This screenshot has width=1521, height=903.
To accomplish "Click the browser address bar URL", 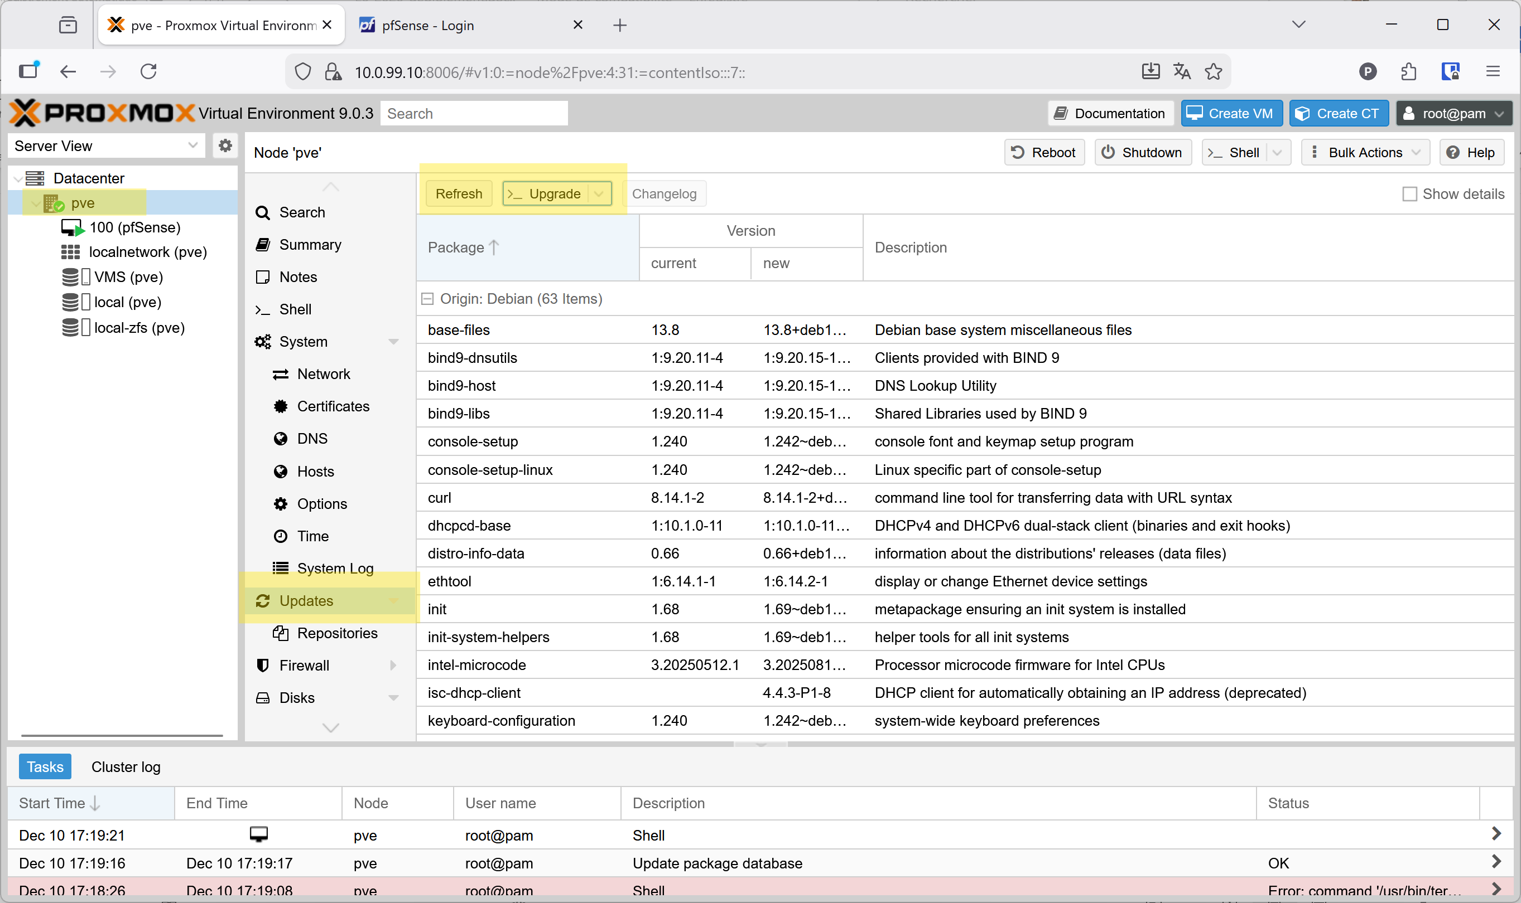I will (550, 72).
